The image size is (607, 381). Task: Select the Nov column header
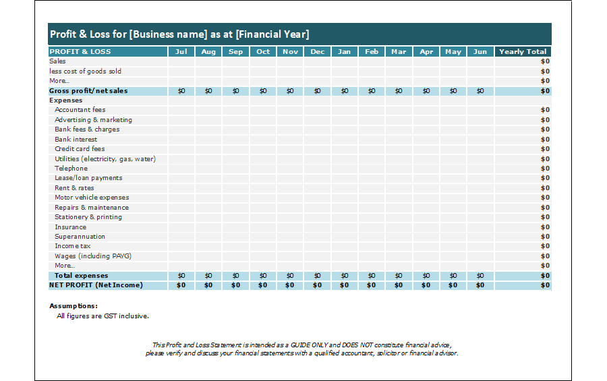point(290,51)
